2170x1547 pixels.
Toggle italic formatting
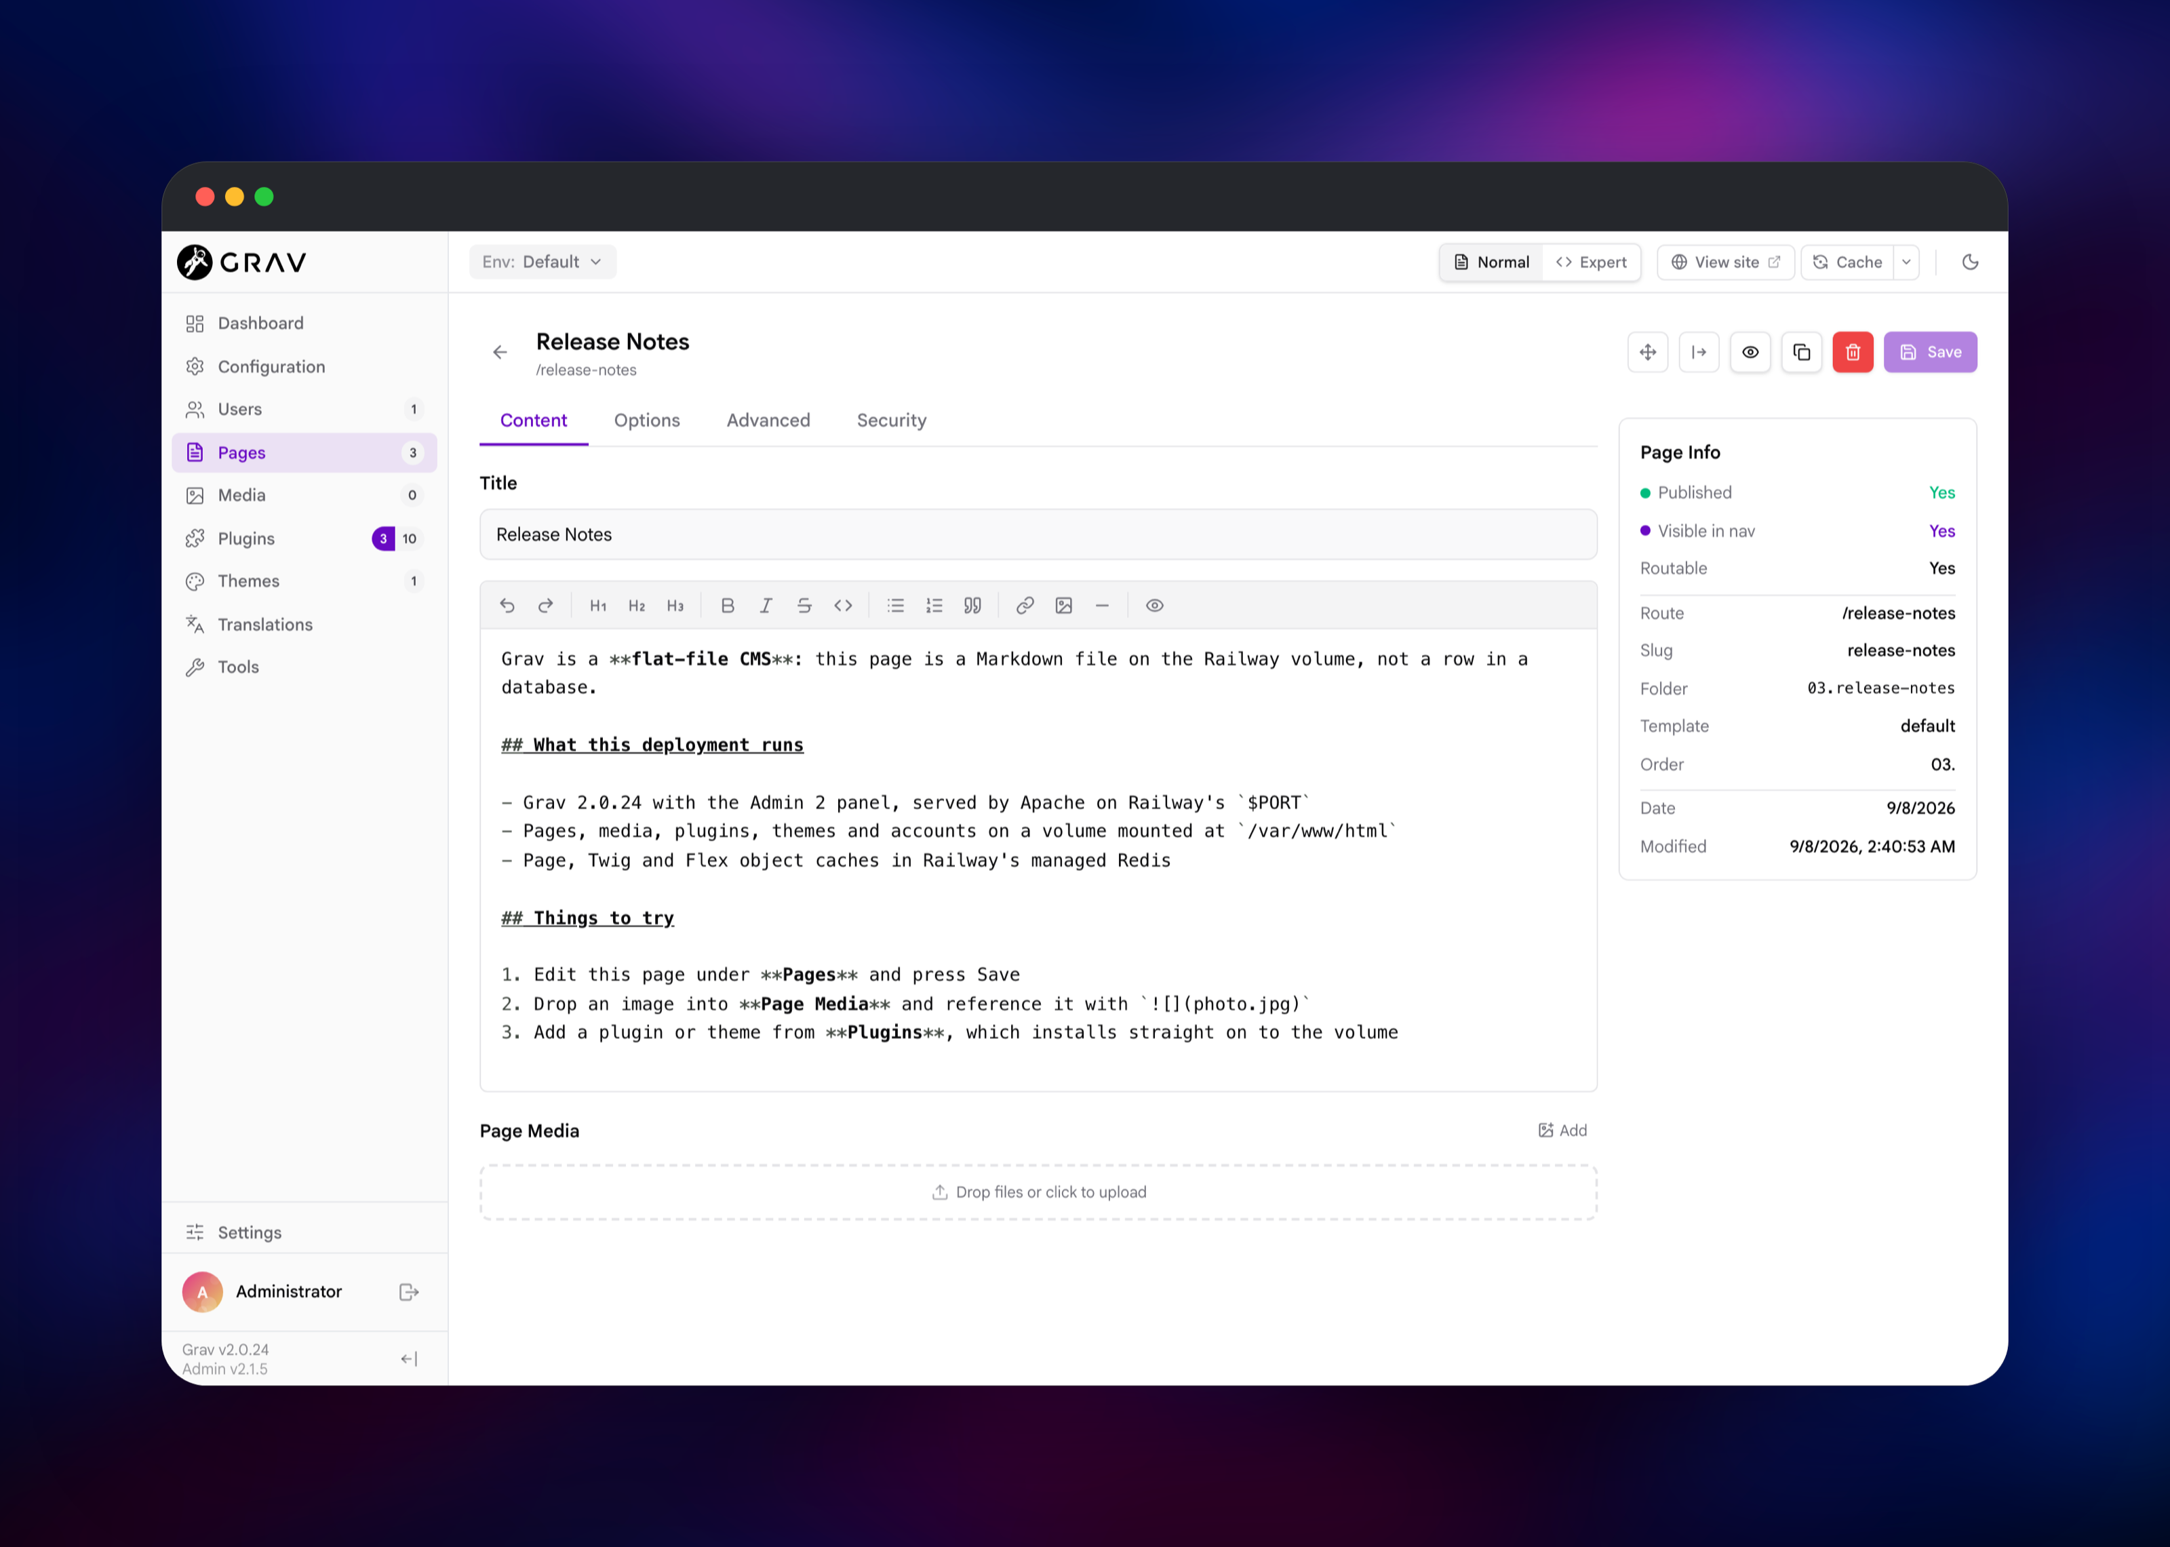coord(766,606)
